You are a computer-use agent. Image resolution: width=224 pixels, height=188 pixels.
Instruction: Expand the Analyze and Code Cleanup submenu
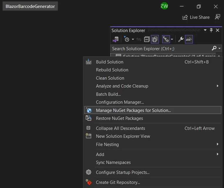click(x=122, y=86)
